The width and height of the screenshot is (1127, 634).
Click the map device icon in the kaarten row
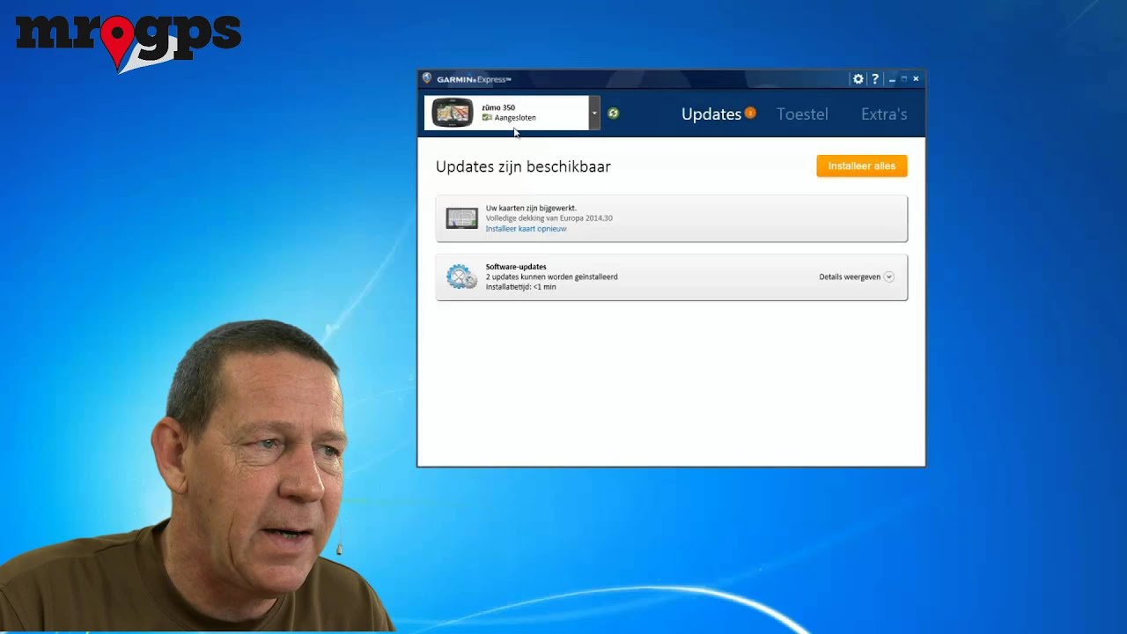[x=461, y=218]
